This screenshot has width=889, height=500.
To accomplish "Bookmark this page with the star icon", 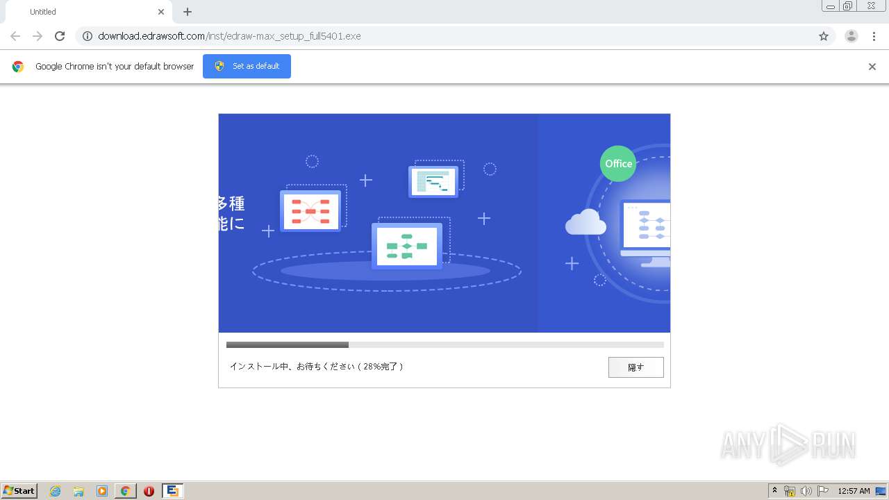I will [x=824, y=36].
